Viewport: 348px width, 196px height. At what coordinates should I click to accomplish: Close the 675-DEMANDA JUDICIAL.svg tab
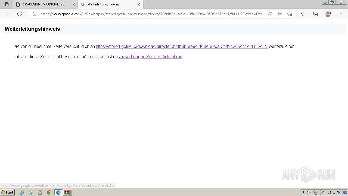[74, 4]
